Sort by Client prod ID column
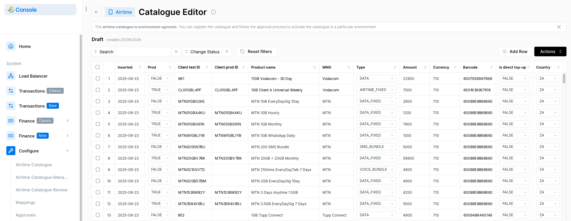This screenshot has height=221, width=571. point(243,67)
